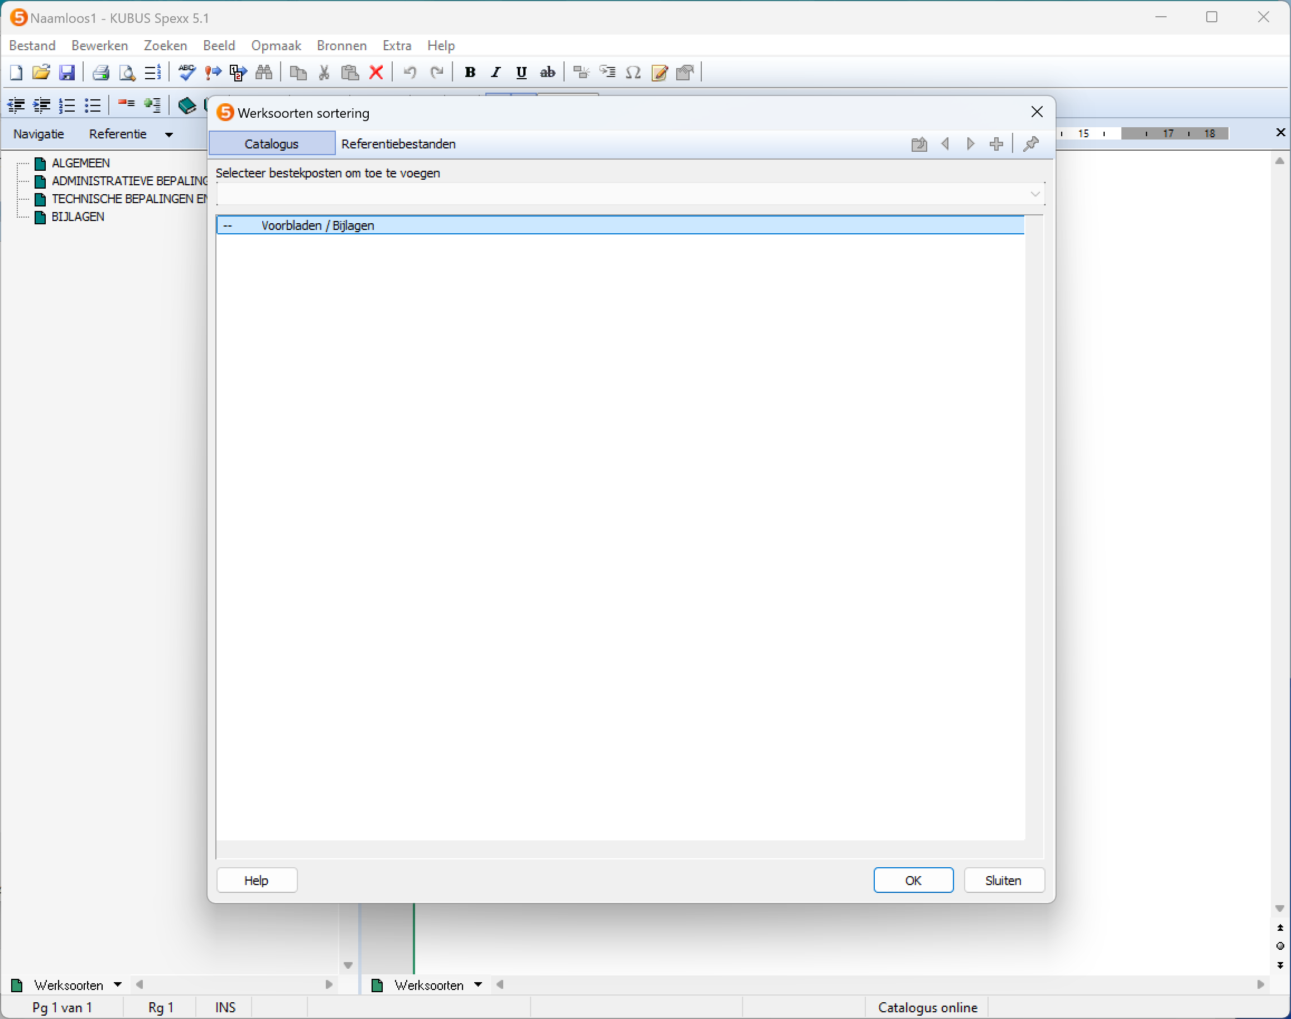Confirm with the OK button
This screenshot has width=1291, height=1019.
913,881
